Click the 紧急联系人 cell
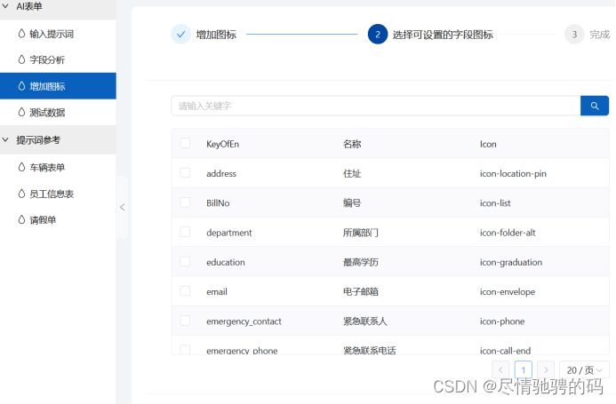This screenshot has width=616, height=404. (x=365, y=321)
